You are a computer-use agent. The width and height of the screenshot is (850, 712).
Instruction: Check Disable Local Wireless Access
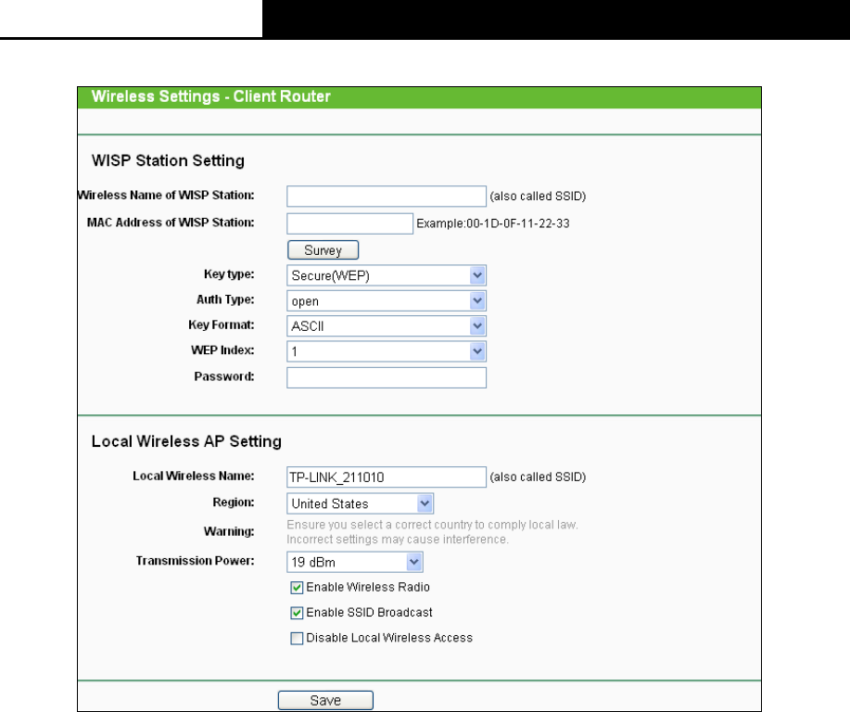[x=297, y=638]
